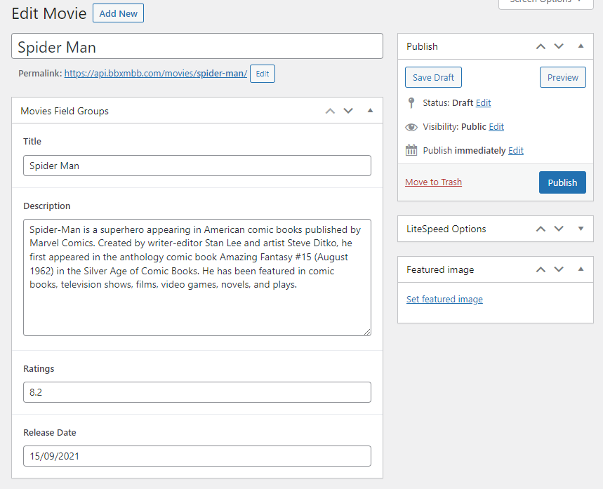603x489 pixels.
Task: Collapse the Movies Field Groups panel
Action: pos(370,111)
